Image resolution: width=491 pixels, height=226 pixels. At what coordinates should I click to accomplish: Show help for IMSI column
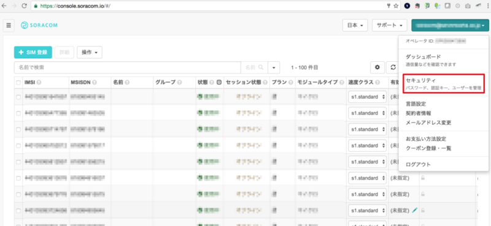39,83
